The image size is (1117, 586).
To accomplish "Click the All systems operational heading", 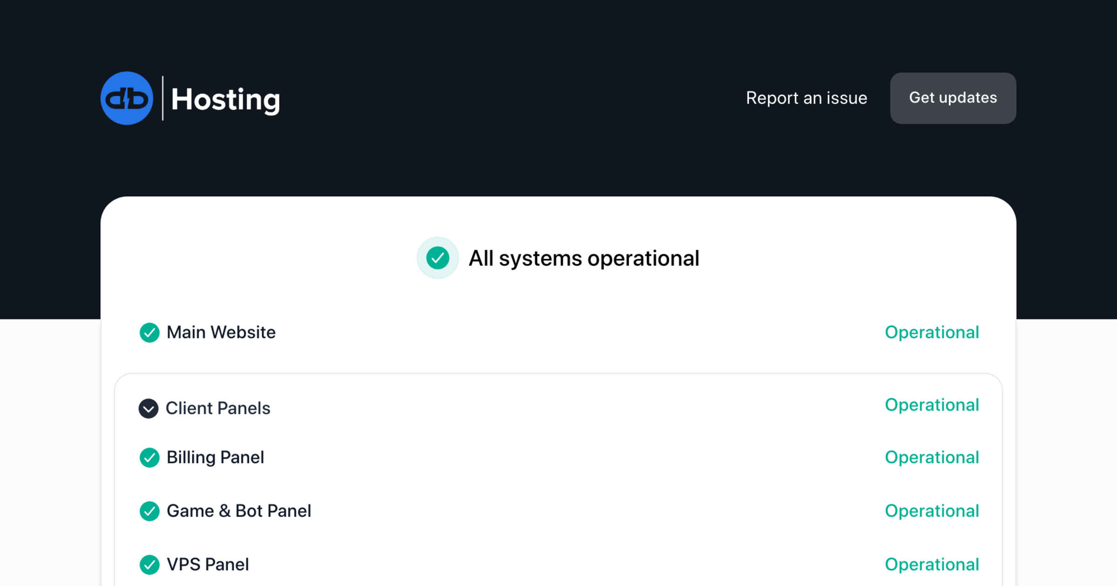I will point(584,258).
